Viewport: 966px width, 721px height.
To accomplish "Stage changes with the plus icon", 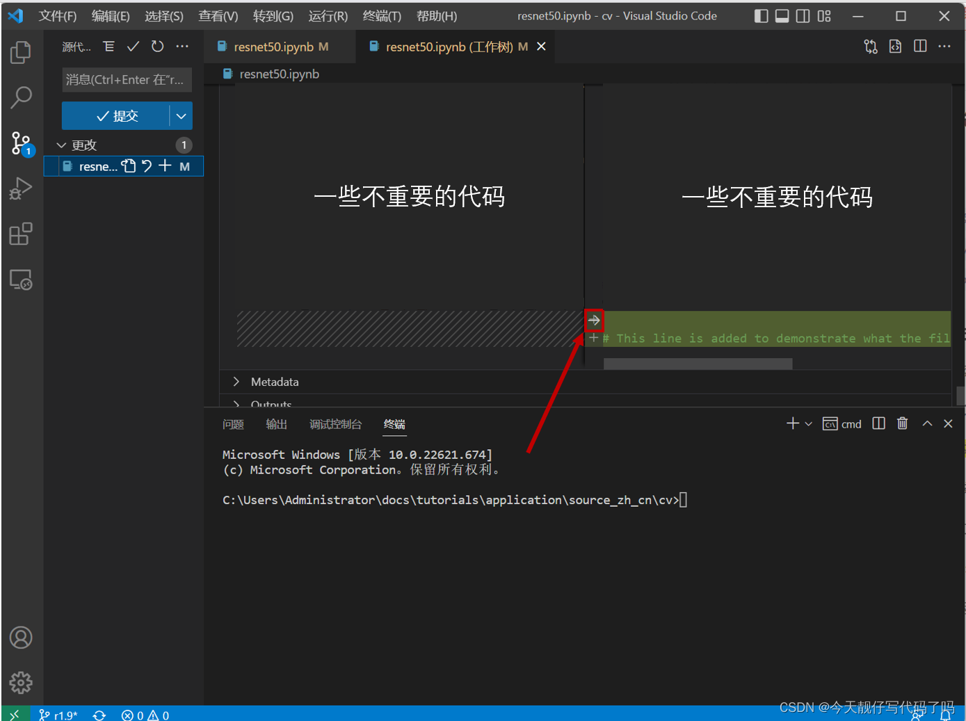I will 165,166.
